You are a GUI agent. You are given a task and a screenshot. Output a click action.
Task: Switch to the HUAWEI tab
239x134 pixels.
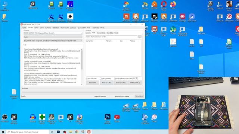pos(48,28)
